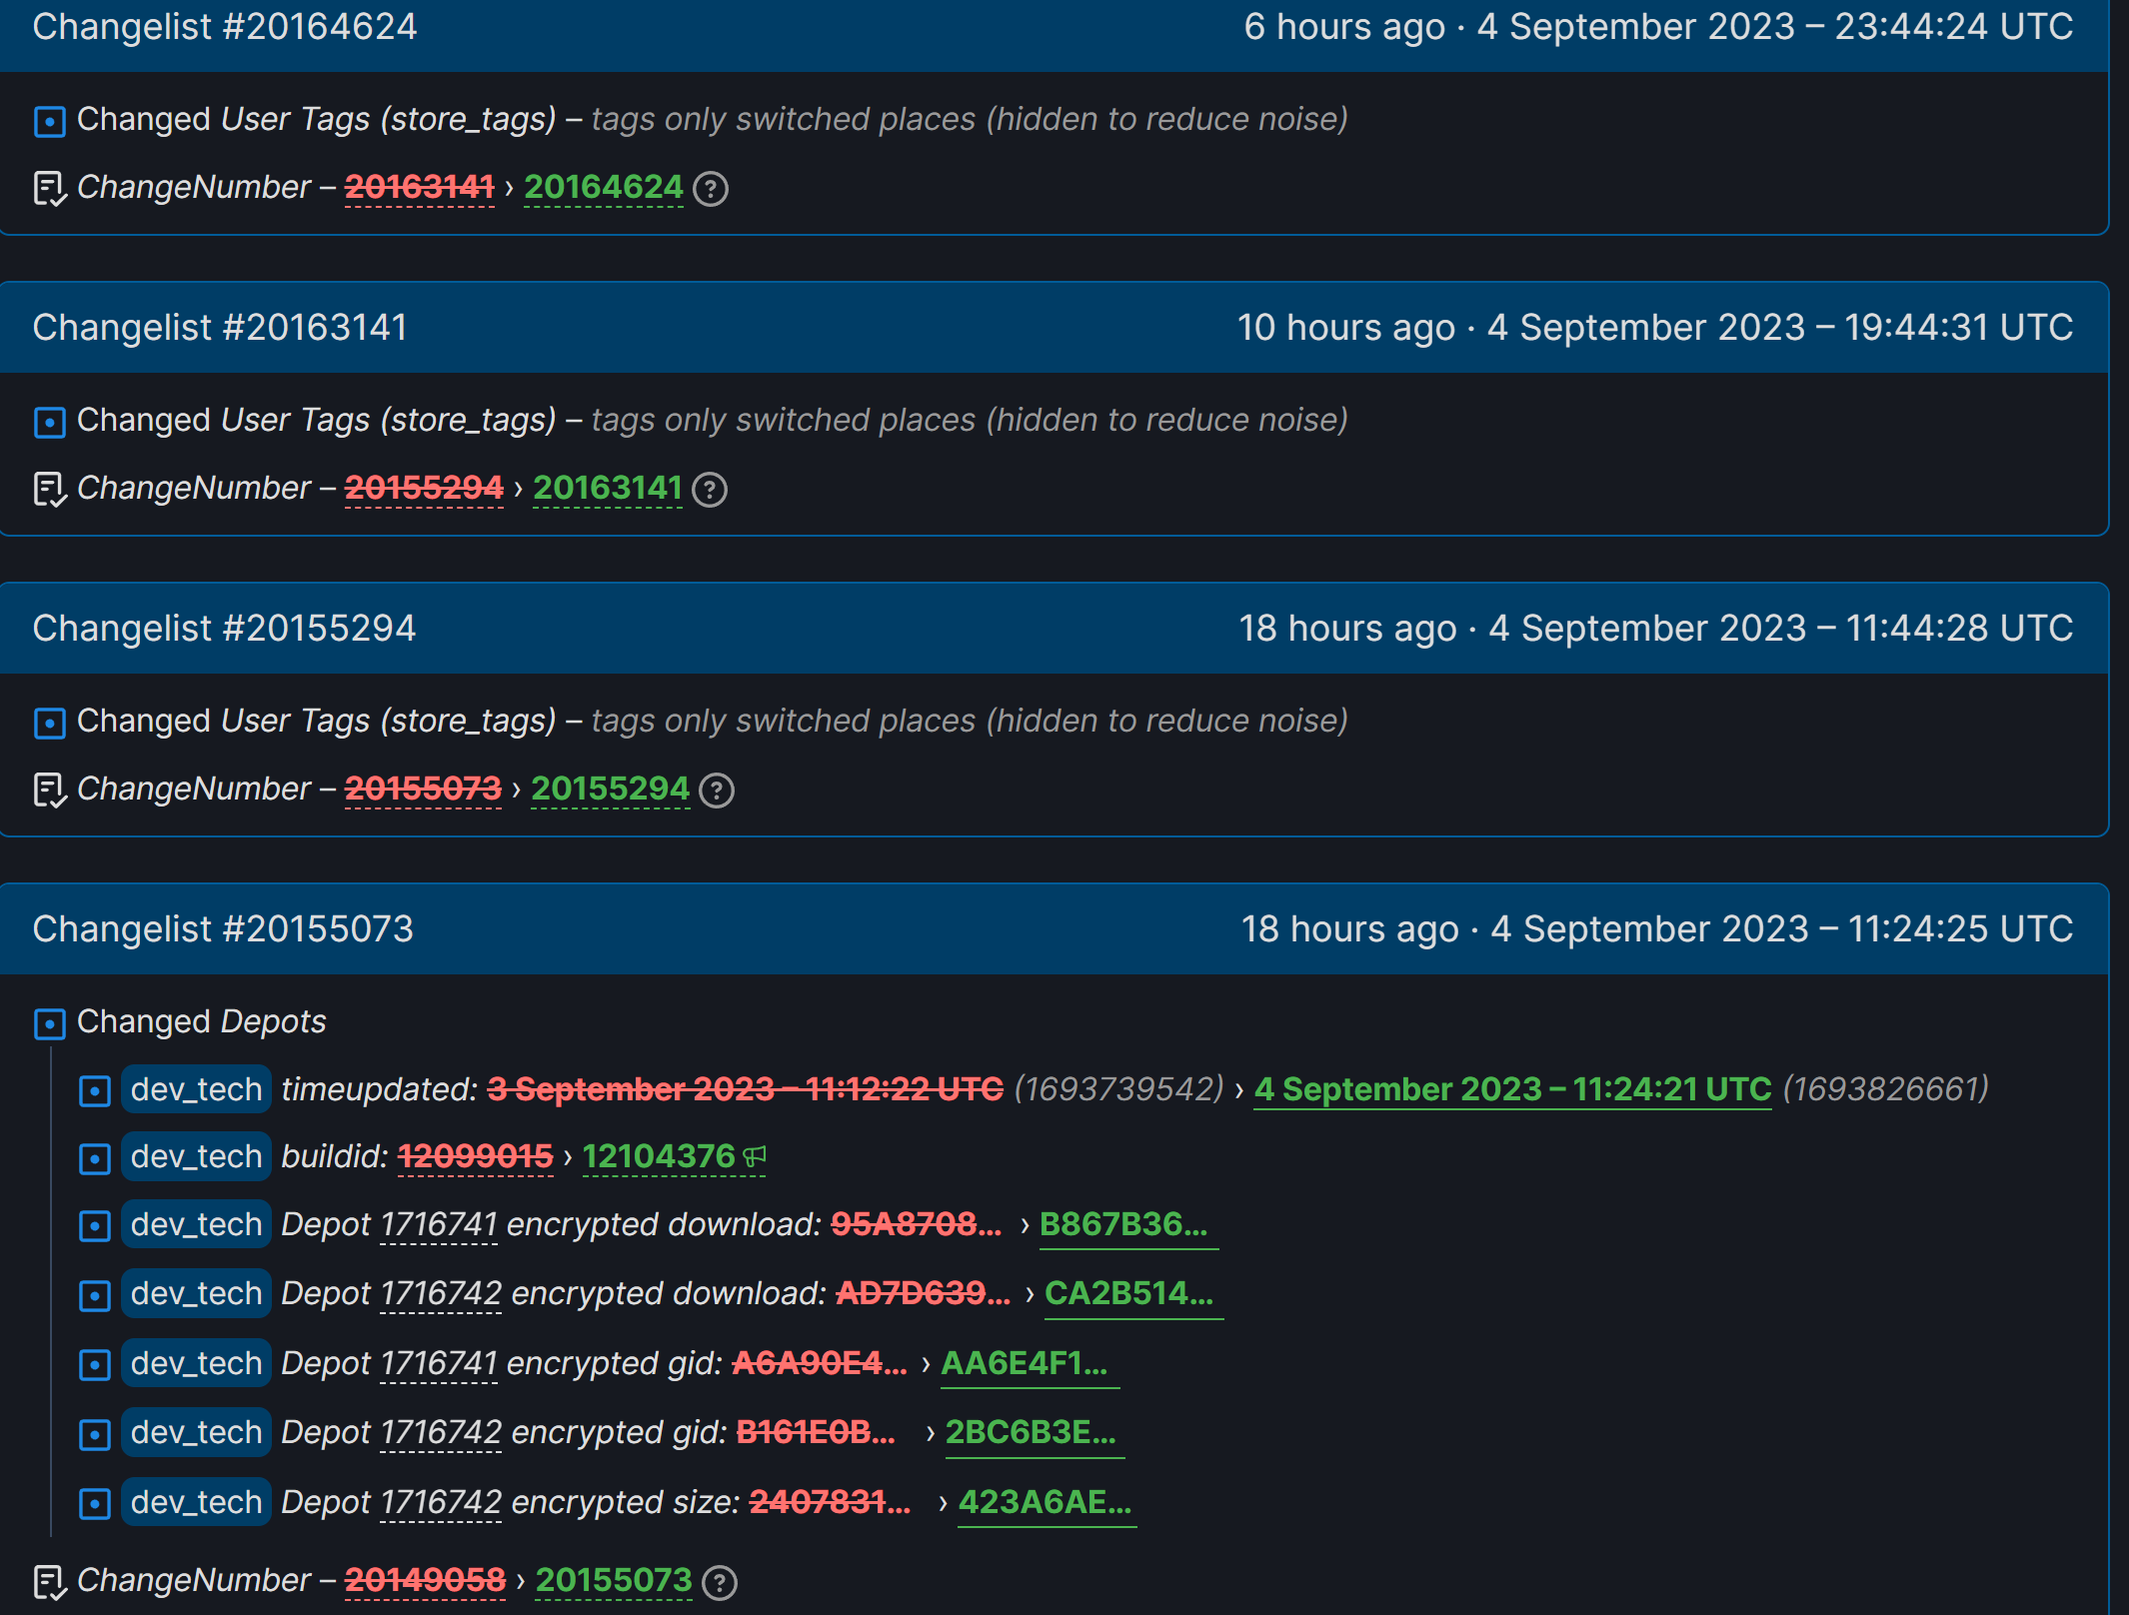The width and height of the screenshot is (2129, 1615).
Task: Open Depot 1716742 link in encrypted download row
Action: (441, 1293)
